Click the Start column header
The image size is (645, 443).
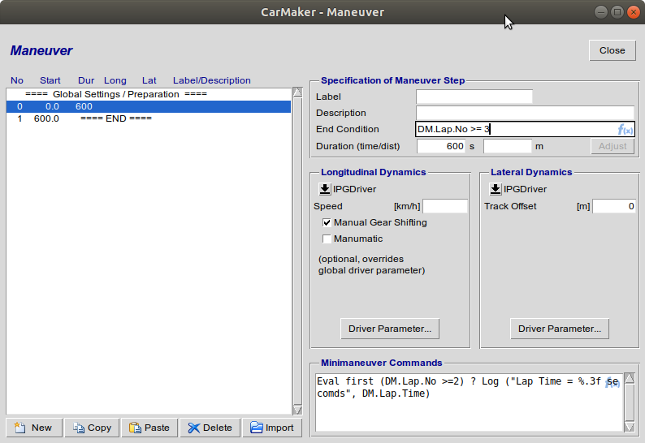pyautogui.click(x=50, y=80)
